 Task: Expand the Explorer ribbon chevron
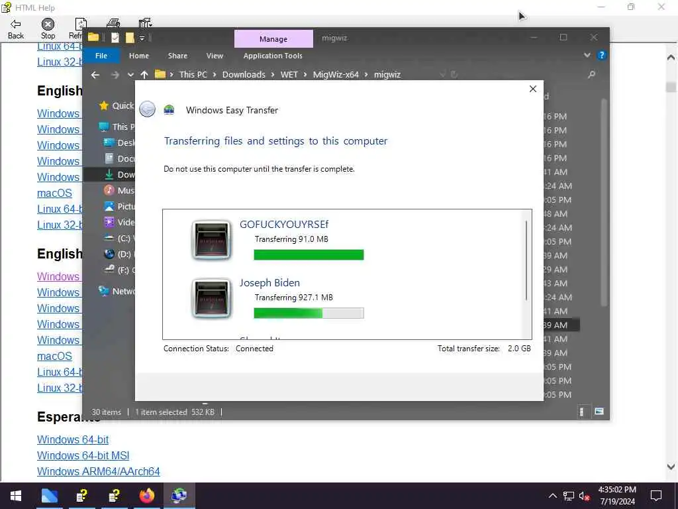(587, 56)
